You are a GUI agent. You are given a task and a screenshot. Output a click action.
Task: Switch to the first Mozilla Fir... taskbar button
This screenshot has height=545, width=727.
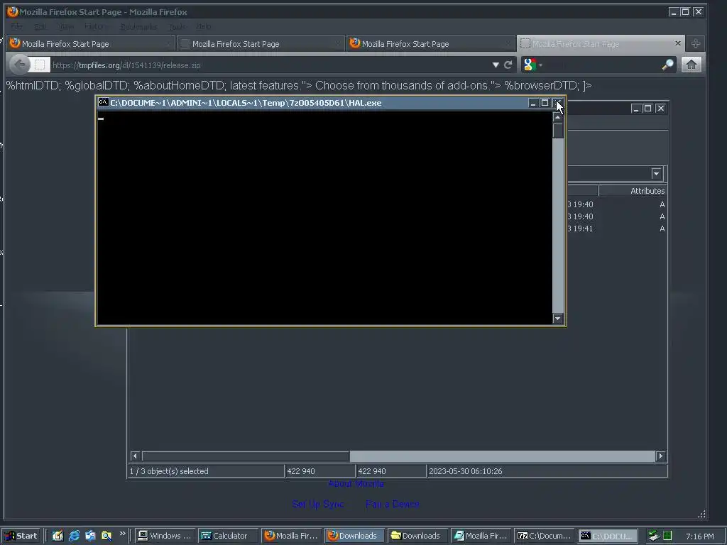pos(291,536)
